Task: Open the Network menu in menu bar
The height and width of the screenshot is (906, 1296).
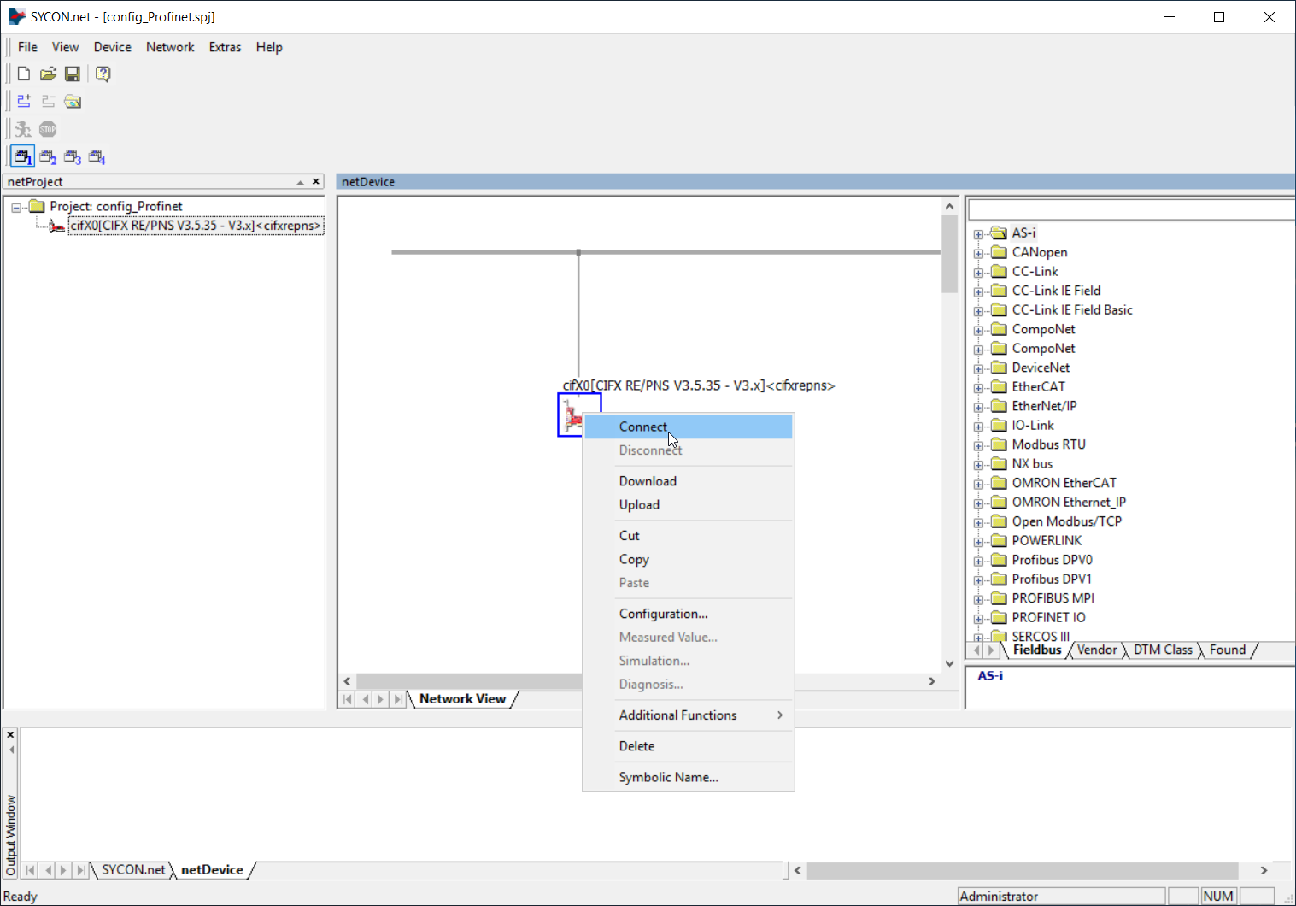Action: 170,47
